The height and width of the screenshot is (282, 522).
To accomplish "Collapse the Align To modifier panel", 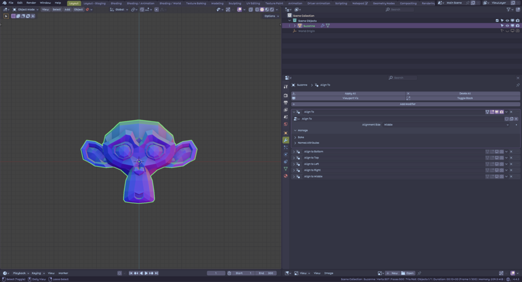I will pyautogui.click(x=294, y=112).
